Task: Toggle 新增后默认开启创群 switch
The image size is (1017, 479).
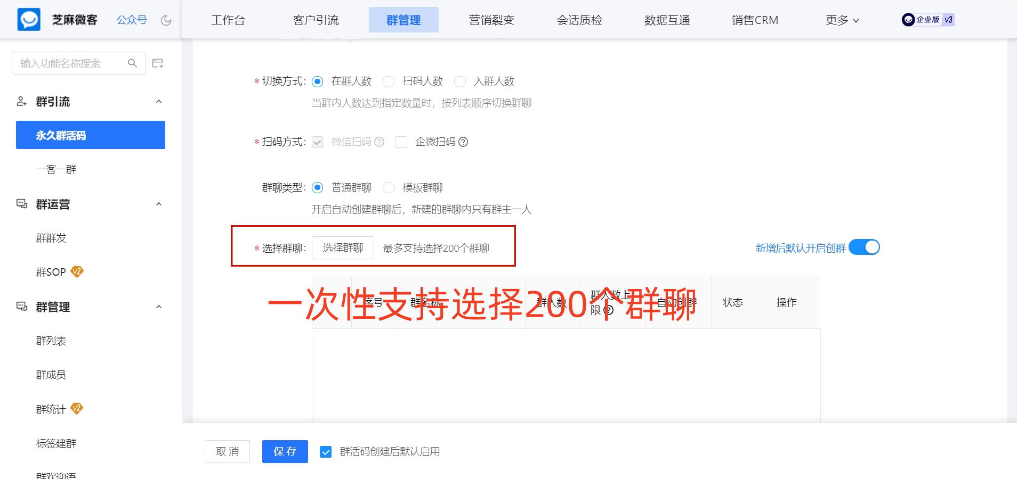Action: tap(864, 247)
